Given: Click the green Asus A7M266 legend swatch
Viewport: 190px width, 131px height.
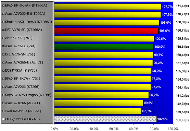Looking at the screenshot, I should coord(3,46).
